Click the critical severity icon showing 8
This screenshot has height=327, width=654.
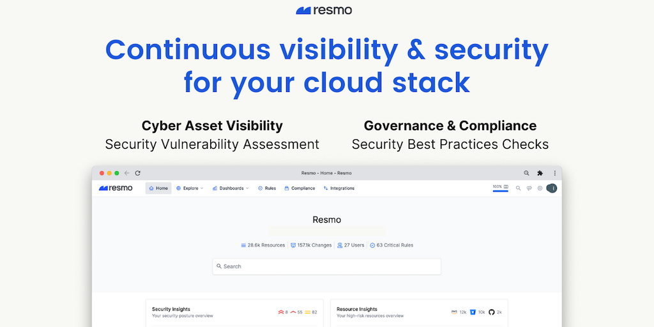281,312
